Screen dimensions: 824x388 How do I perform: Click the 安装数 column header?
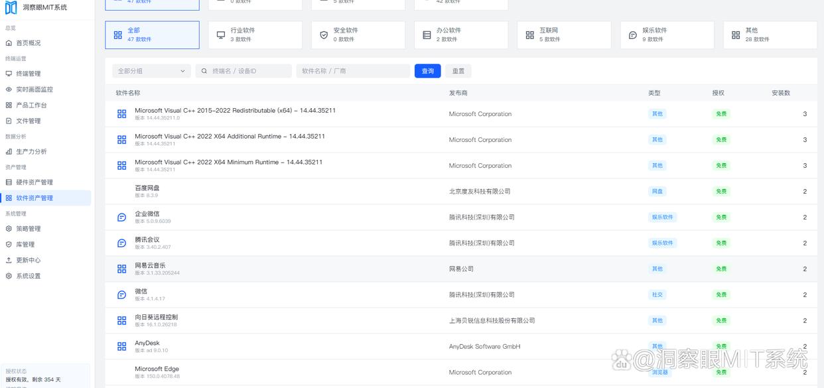point(781,93)
